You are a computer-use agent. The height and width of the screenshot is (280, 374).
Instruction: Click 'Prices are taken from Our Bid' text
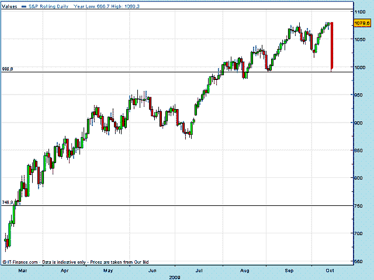coord(119,262)
